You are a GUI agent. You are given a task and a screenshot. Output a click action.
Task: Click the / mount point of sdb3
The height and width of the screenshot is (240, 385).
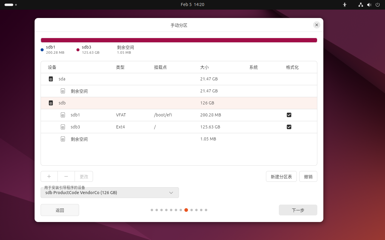[155, 127]
